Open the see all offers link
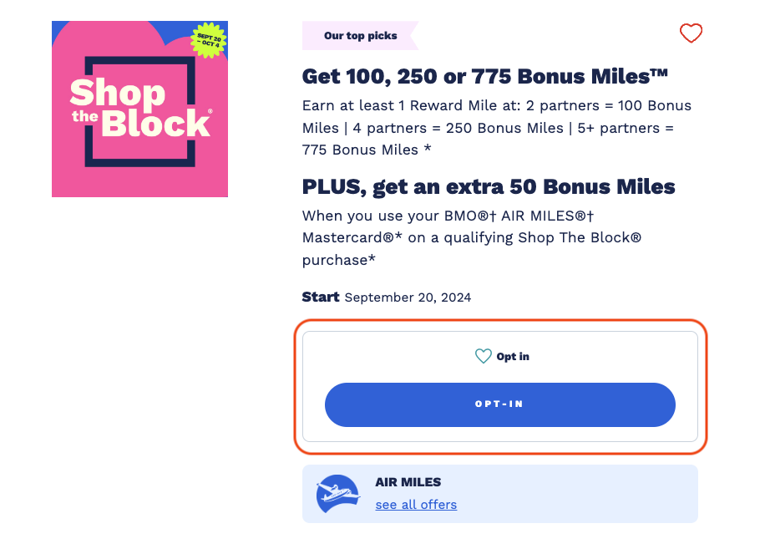765x544 pixels. [416, 505]
